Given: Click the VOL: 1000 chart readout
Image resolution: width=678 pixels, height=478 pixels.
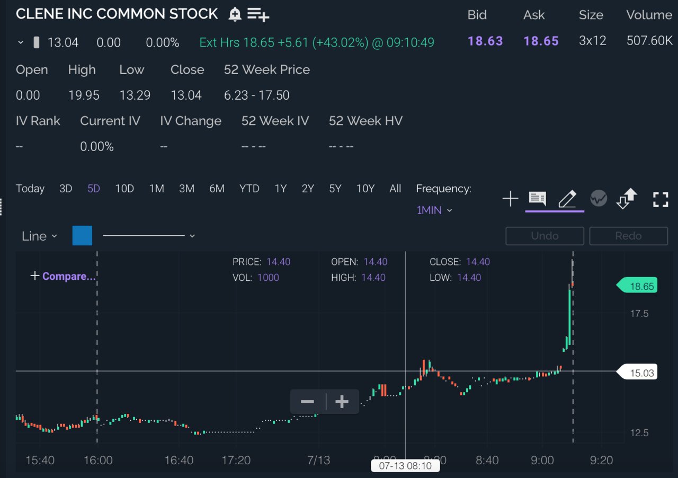Looking at the screenshot, I should tap(256, 277).
